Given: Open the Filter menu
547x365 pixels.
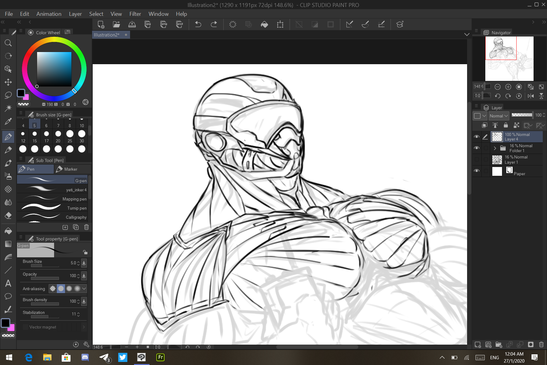Looking at the screenshot, I should (x=135, y=14).
